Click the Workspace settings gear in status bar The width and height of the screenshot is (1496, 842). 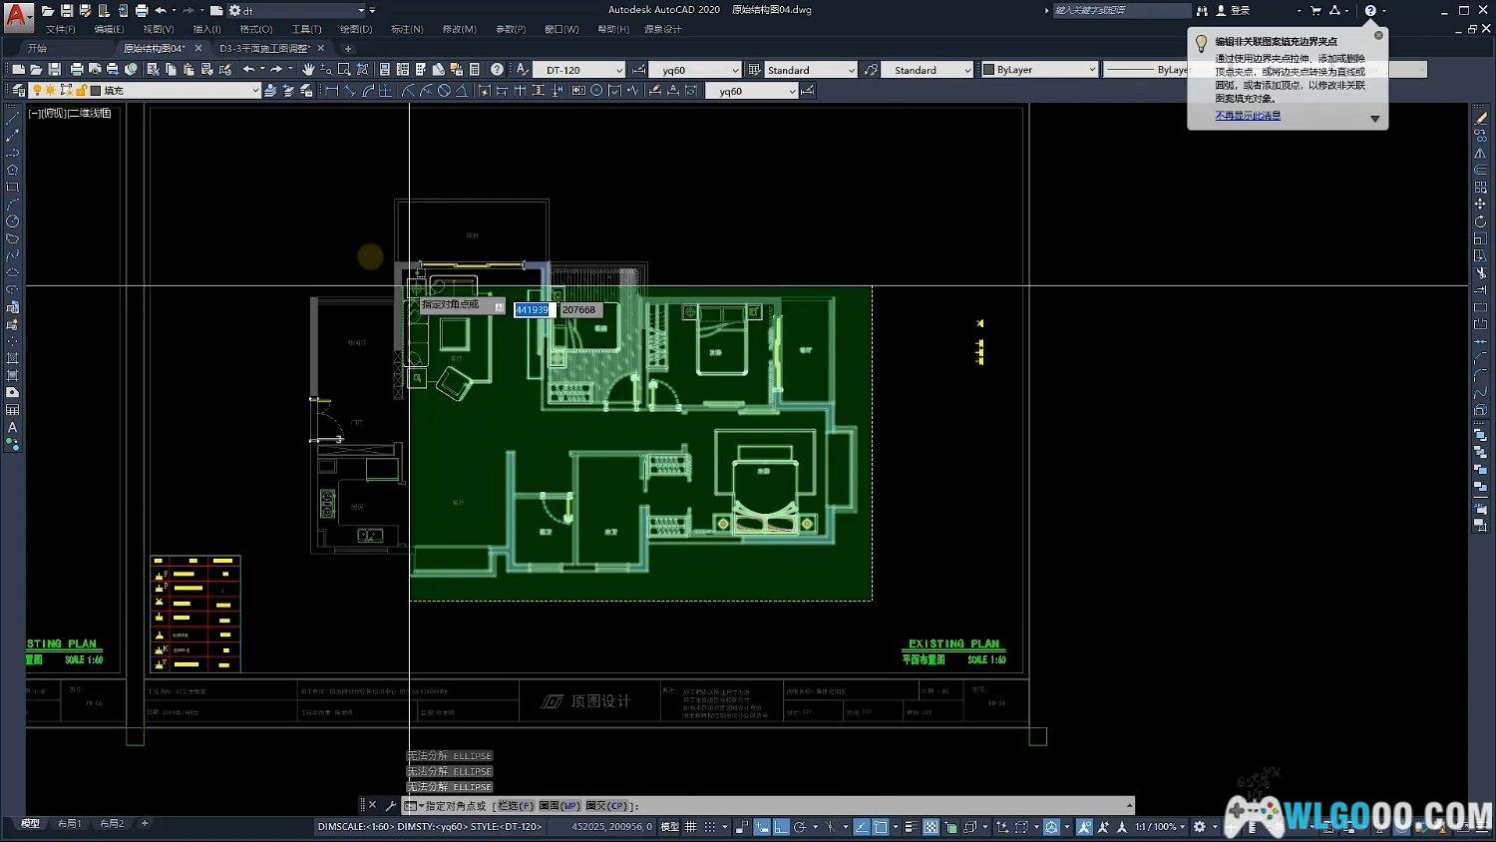pyautogui.click(x=1200, y=827)
